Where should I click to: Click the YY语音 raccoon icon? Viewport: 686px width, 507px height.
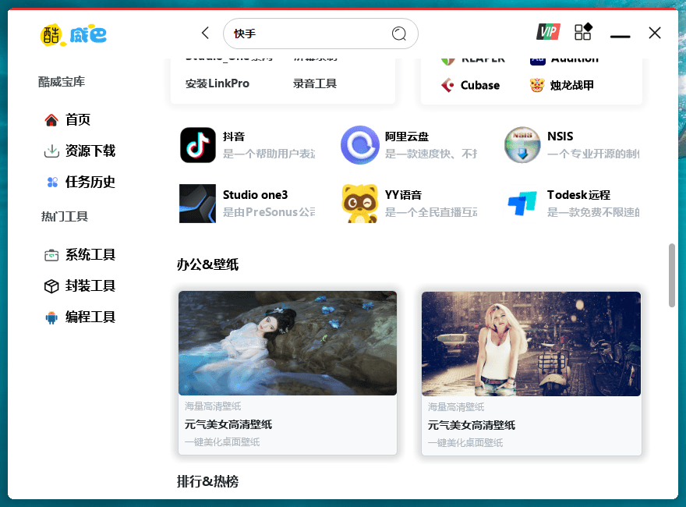coord(359,204)
